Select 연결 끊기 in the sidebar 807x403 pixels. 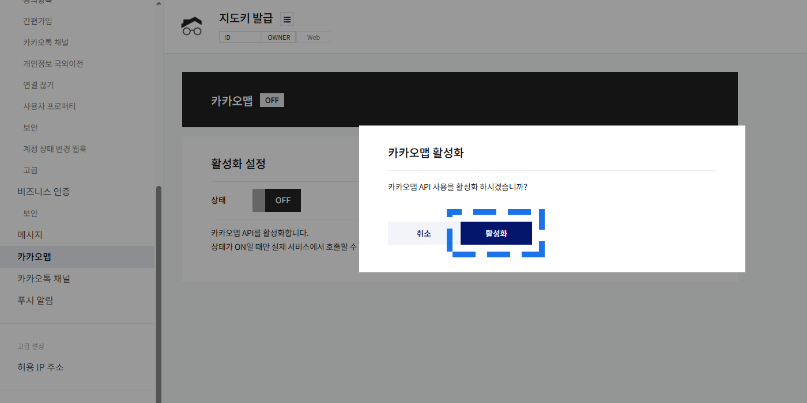click(x=39, y=85)
